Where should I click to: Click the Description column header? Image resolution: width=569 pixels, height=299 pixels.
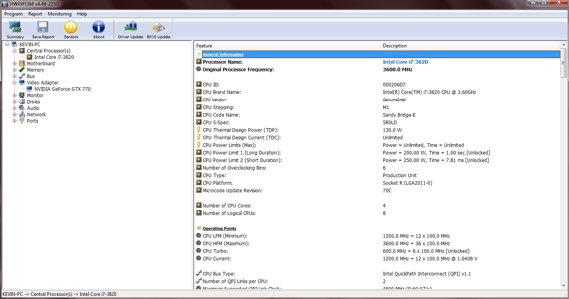(470, 46)
